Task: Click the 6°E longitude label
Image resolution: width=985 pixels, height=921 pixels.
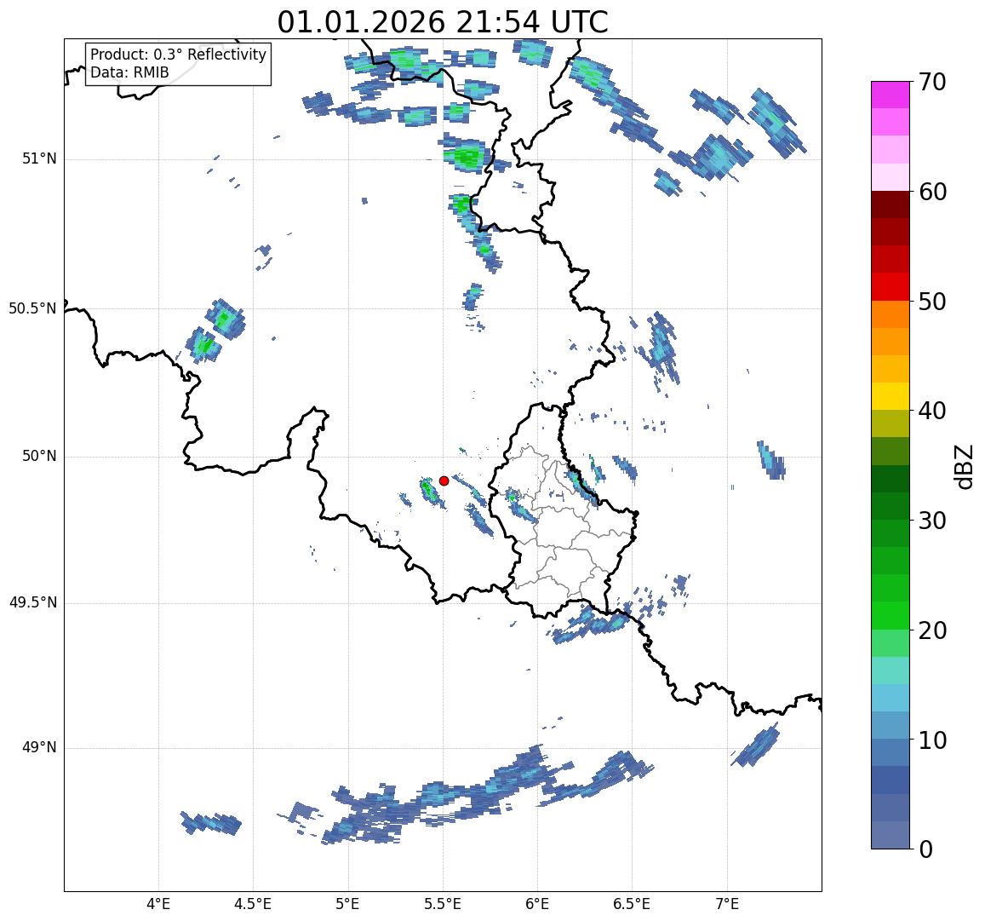Action: 537,904
